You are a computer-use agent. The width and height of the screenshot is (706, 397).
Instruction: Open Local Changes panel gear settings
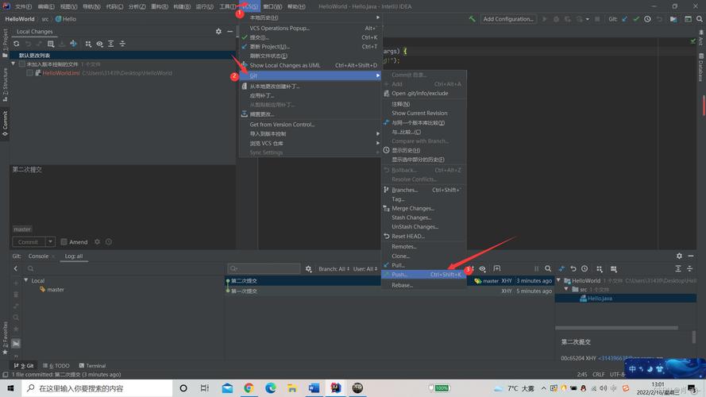click(218, 32)
